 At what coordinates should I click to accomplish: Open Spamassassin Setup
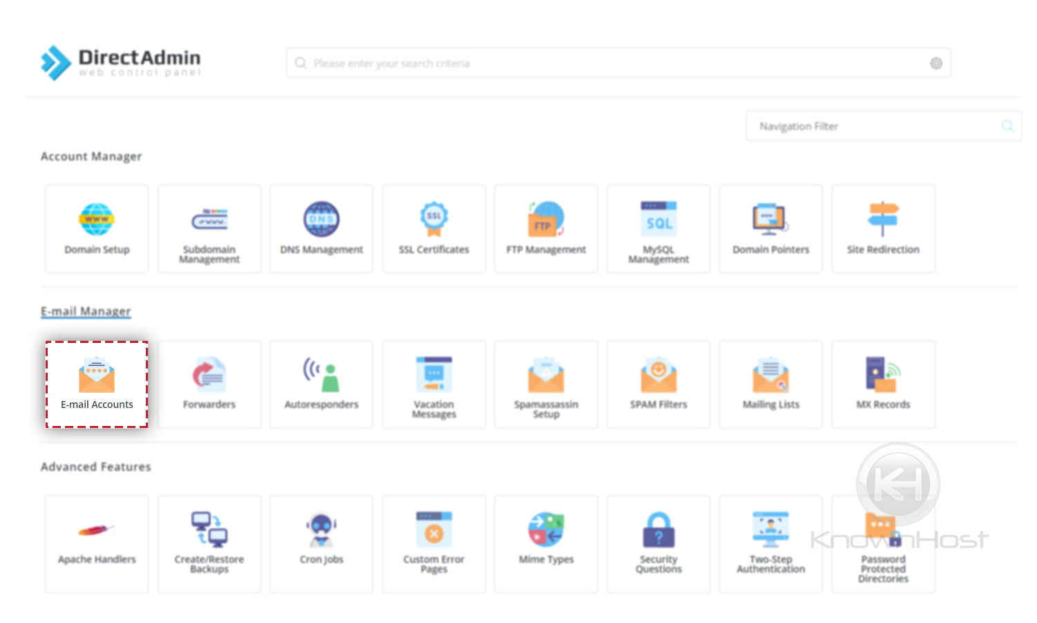(545, 384)
